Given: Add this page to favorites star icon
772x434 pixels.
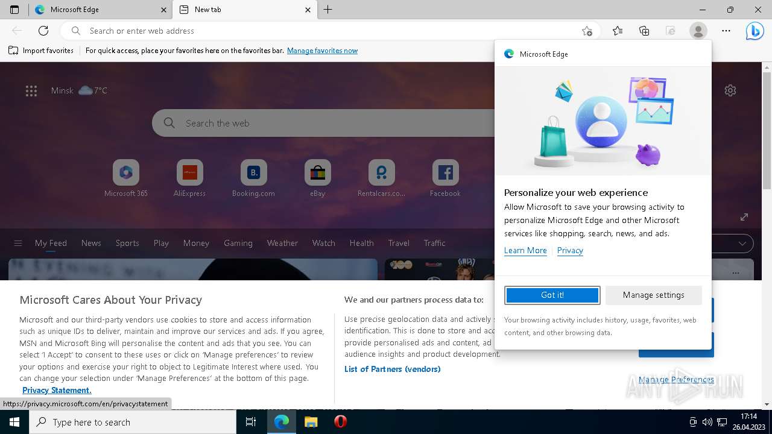Looking at the screenshot, I should click(x=587, y=31).
